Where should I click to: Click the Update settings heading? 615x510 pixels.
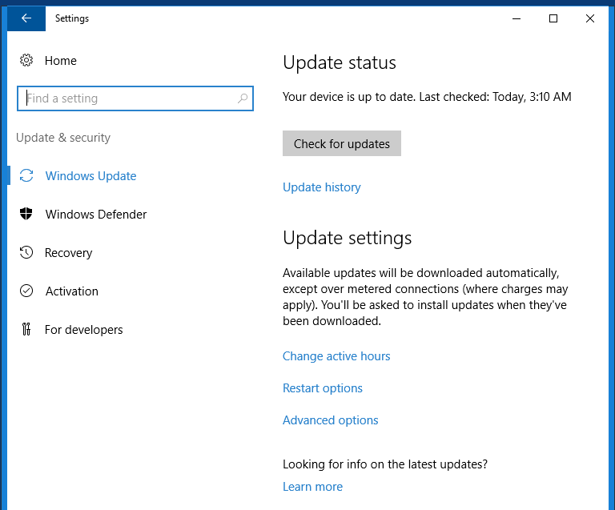[347, 238]
